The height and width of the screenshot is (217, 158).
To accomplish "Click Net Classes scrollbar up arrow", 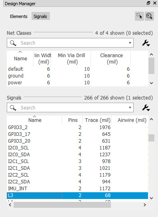I will 151,54.
